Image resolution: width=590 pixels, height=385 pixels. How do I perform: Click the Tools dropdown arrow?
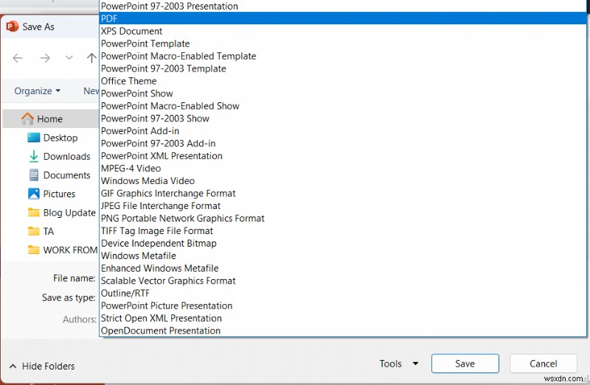point(415,364)
